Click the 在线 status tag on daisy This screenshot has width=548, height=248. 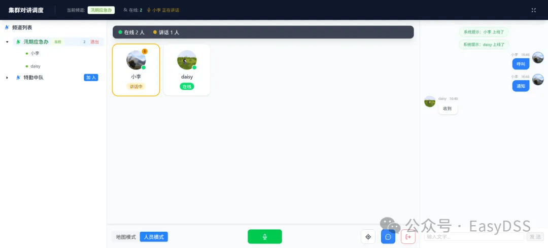[187, 87]
